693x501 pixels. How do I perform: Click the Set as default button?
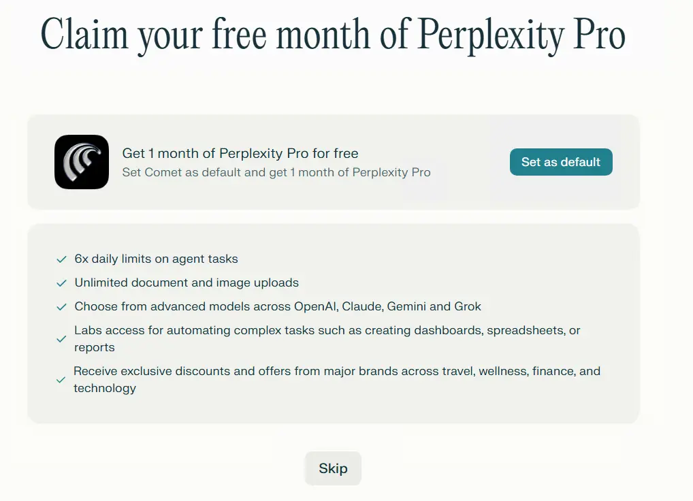tap(561, 162)
